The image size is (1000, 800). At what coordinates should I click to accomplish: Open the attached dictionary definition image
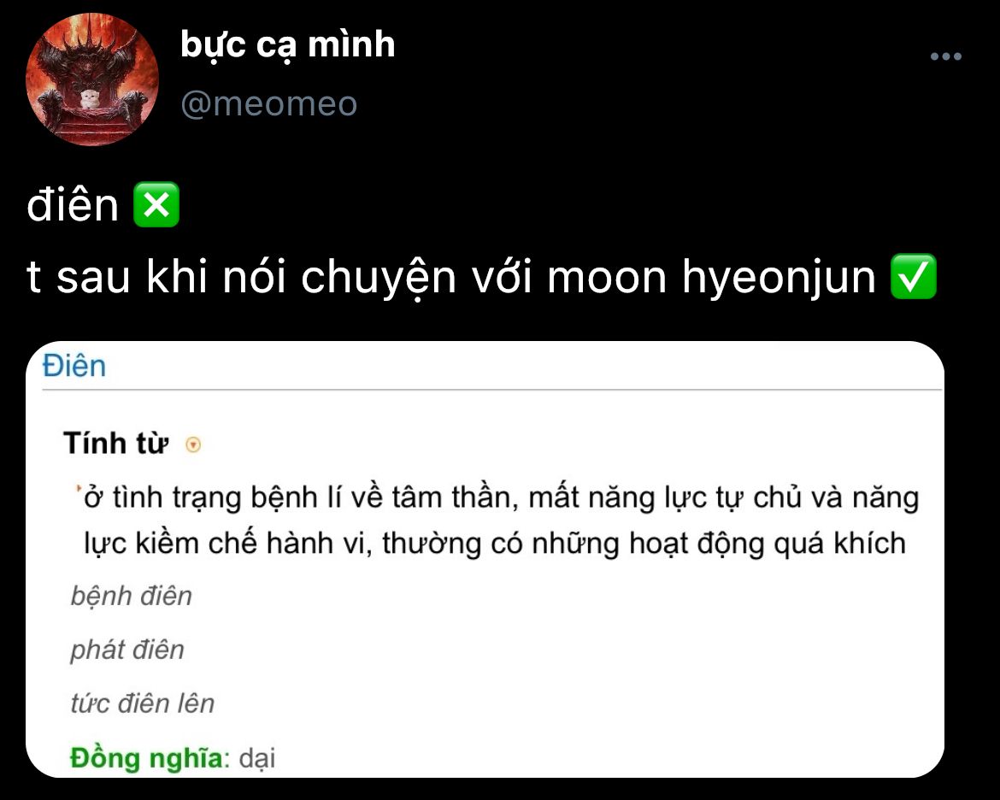point(485,560)
